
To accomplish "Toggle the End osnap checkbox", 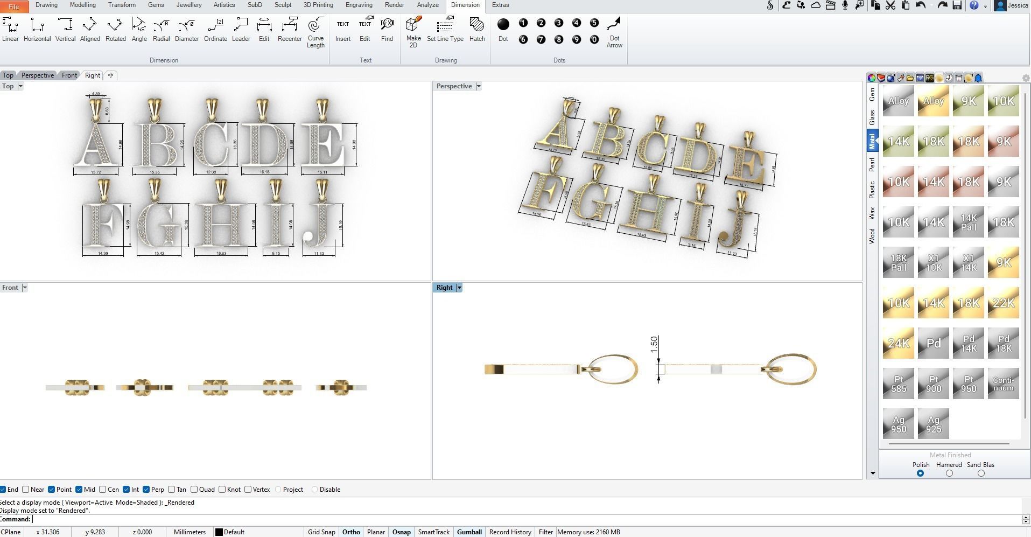I will click(x=3, y=490).
